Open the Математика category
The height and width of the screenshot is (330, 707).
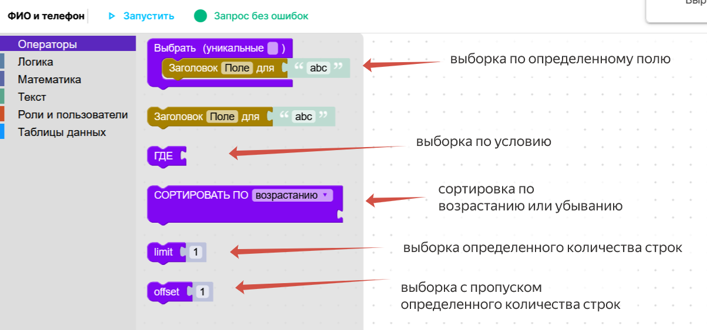click(x=49, y=79)
